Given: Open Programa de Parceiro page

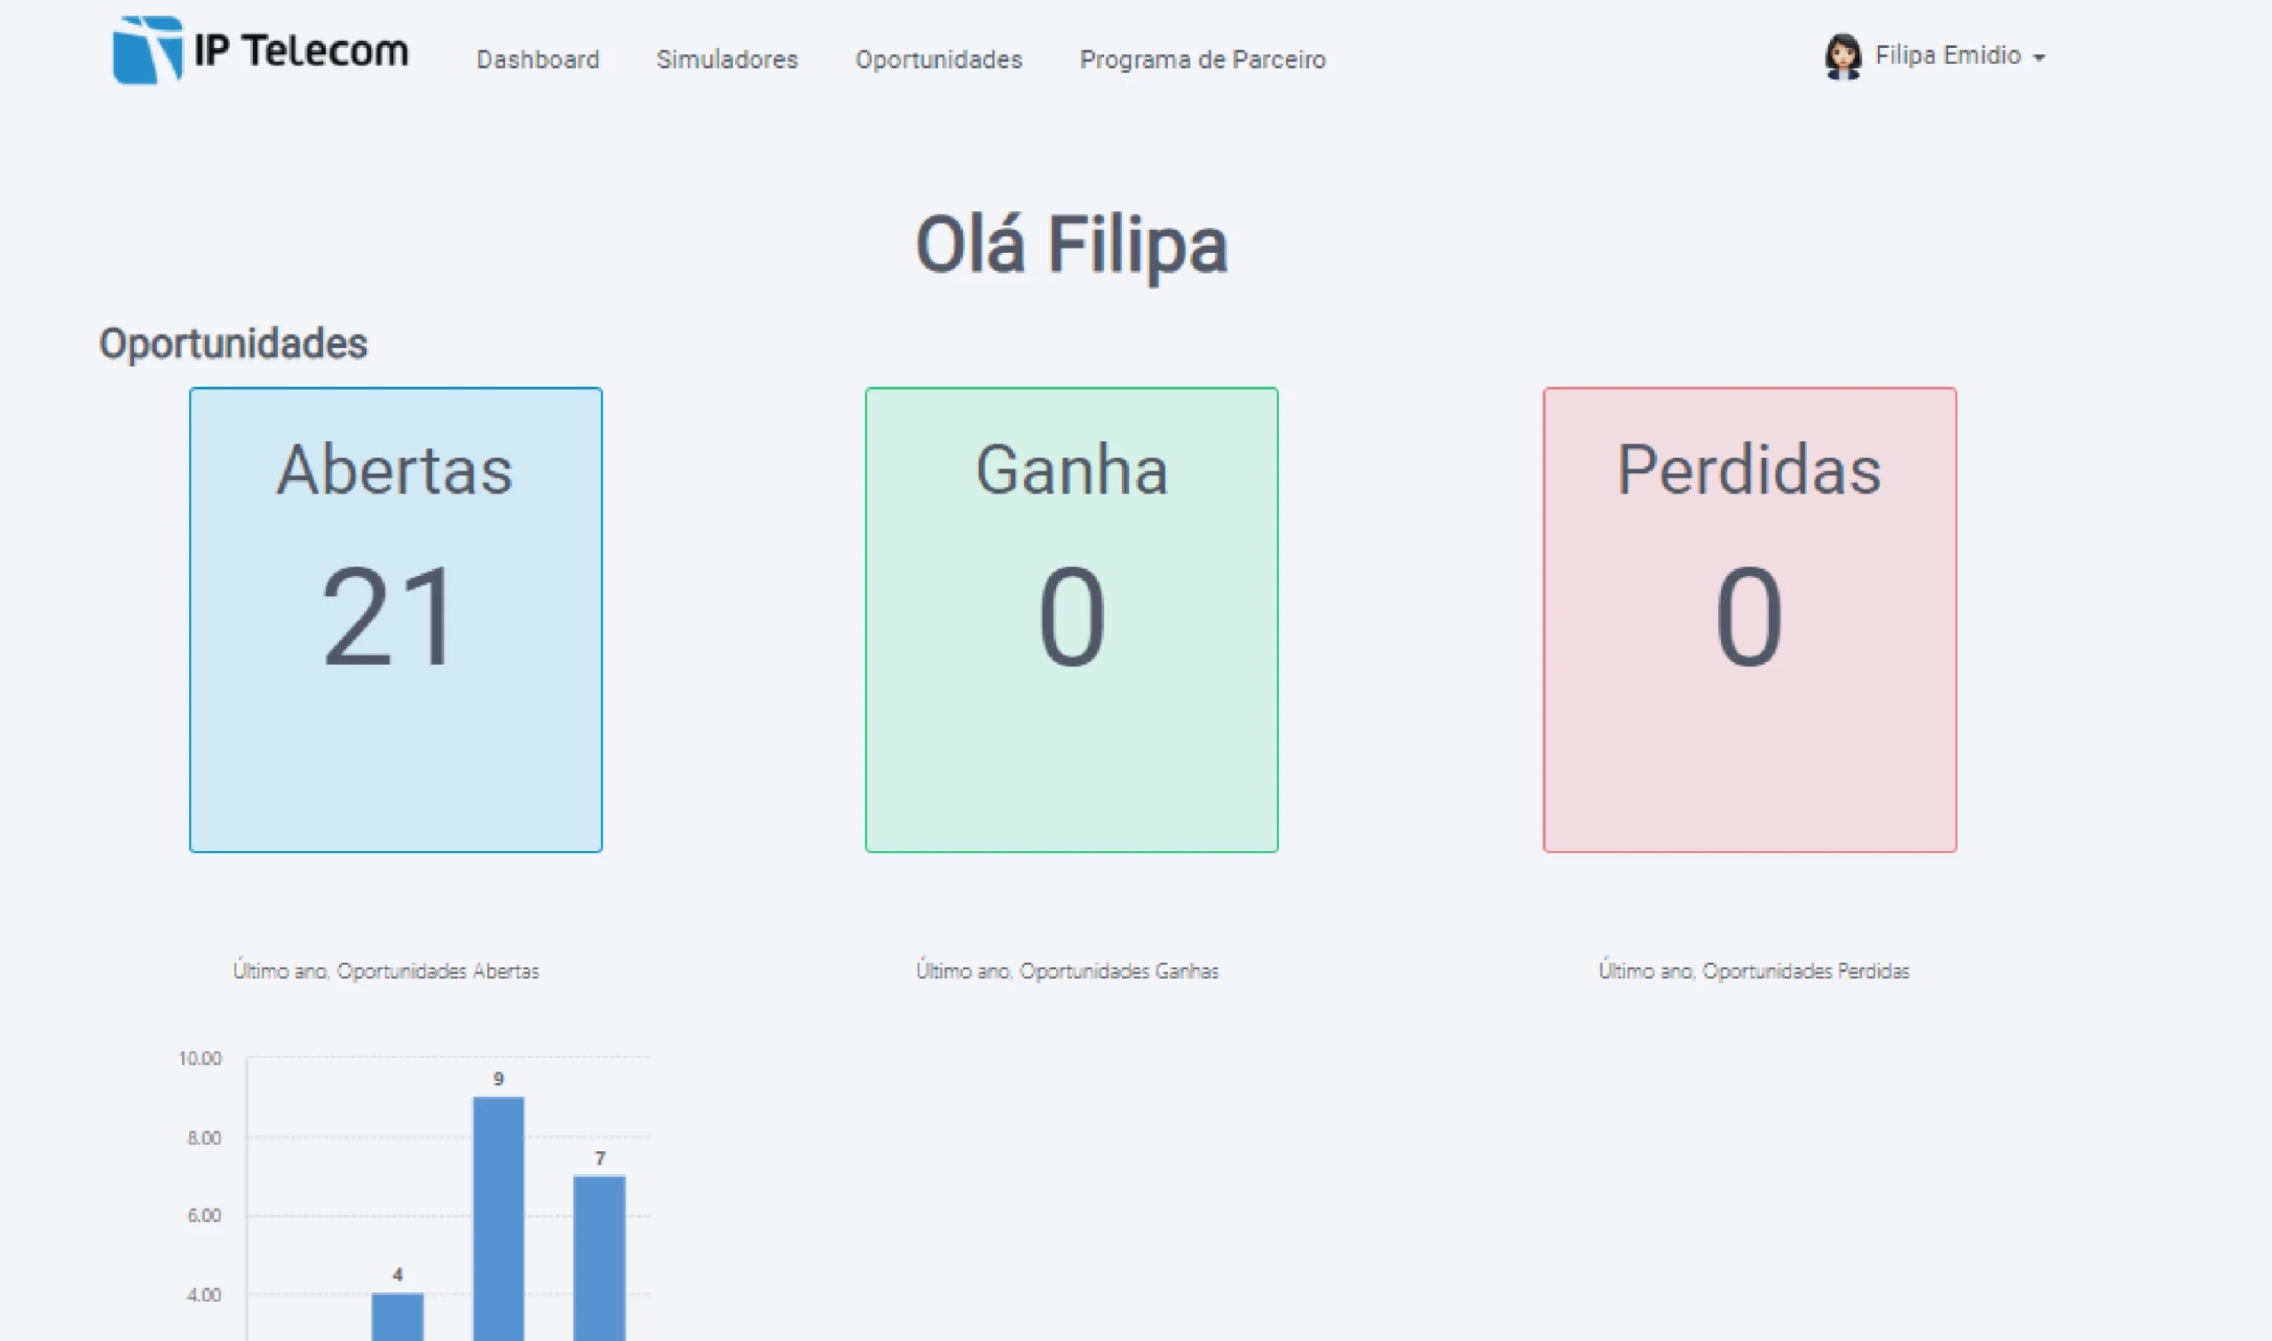Looking at the screenshot, I should click(1203, 59).
